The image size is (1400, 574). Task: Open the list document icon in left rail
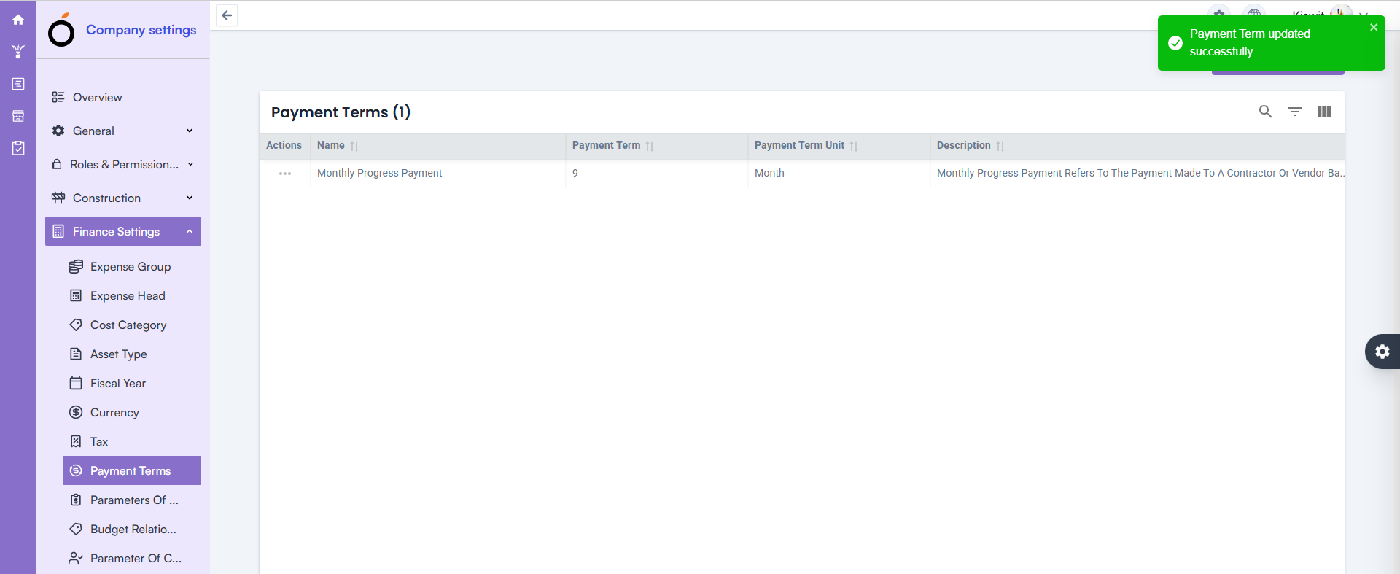click(x=18, y=84)
